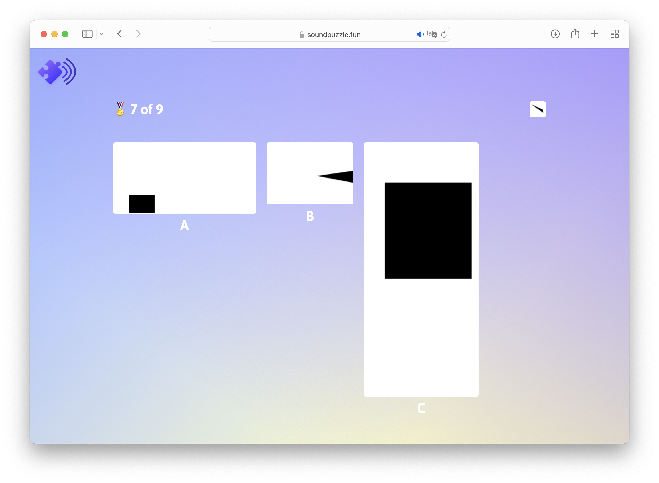Image resolution: width=659 pixels, height=483 pixels.
Task: Select puzzle image C with large square
Action: [x=421, y=269]
